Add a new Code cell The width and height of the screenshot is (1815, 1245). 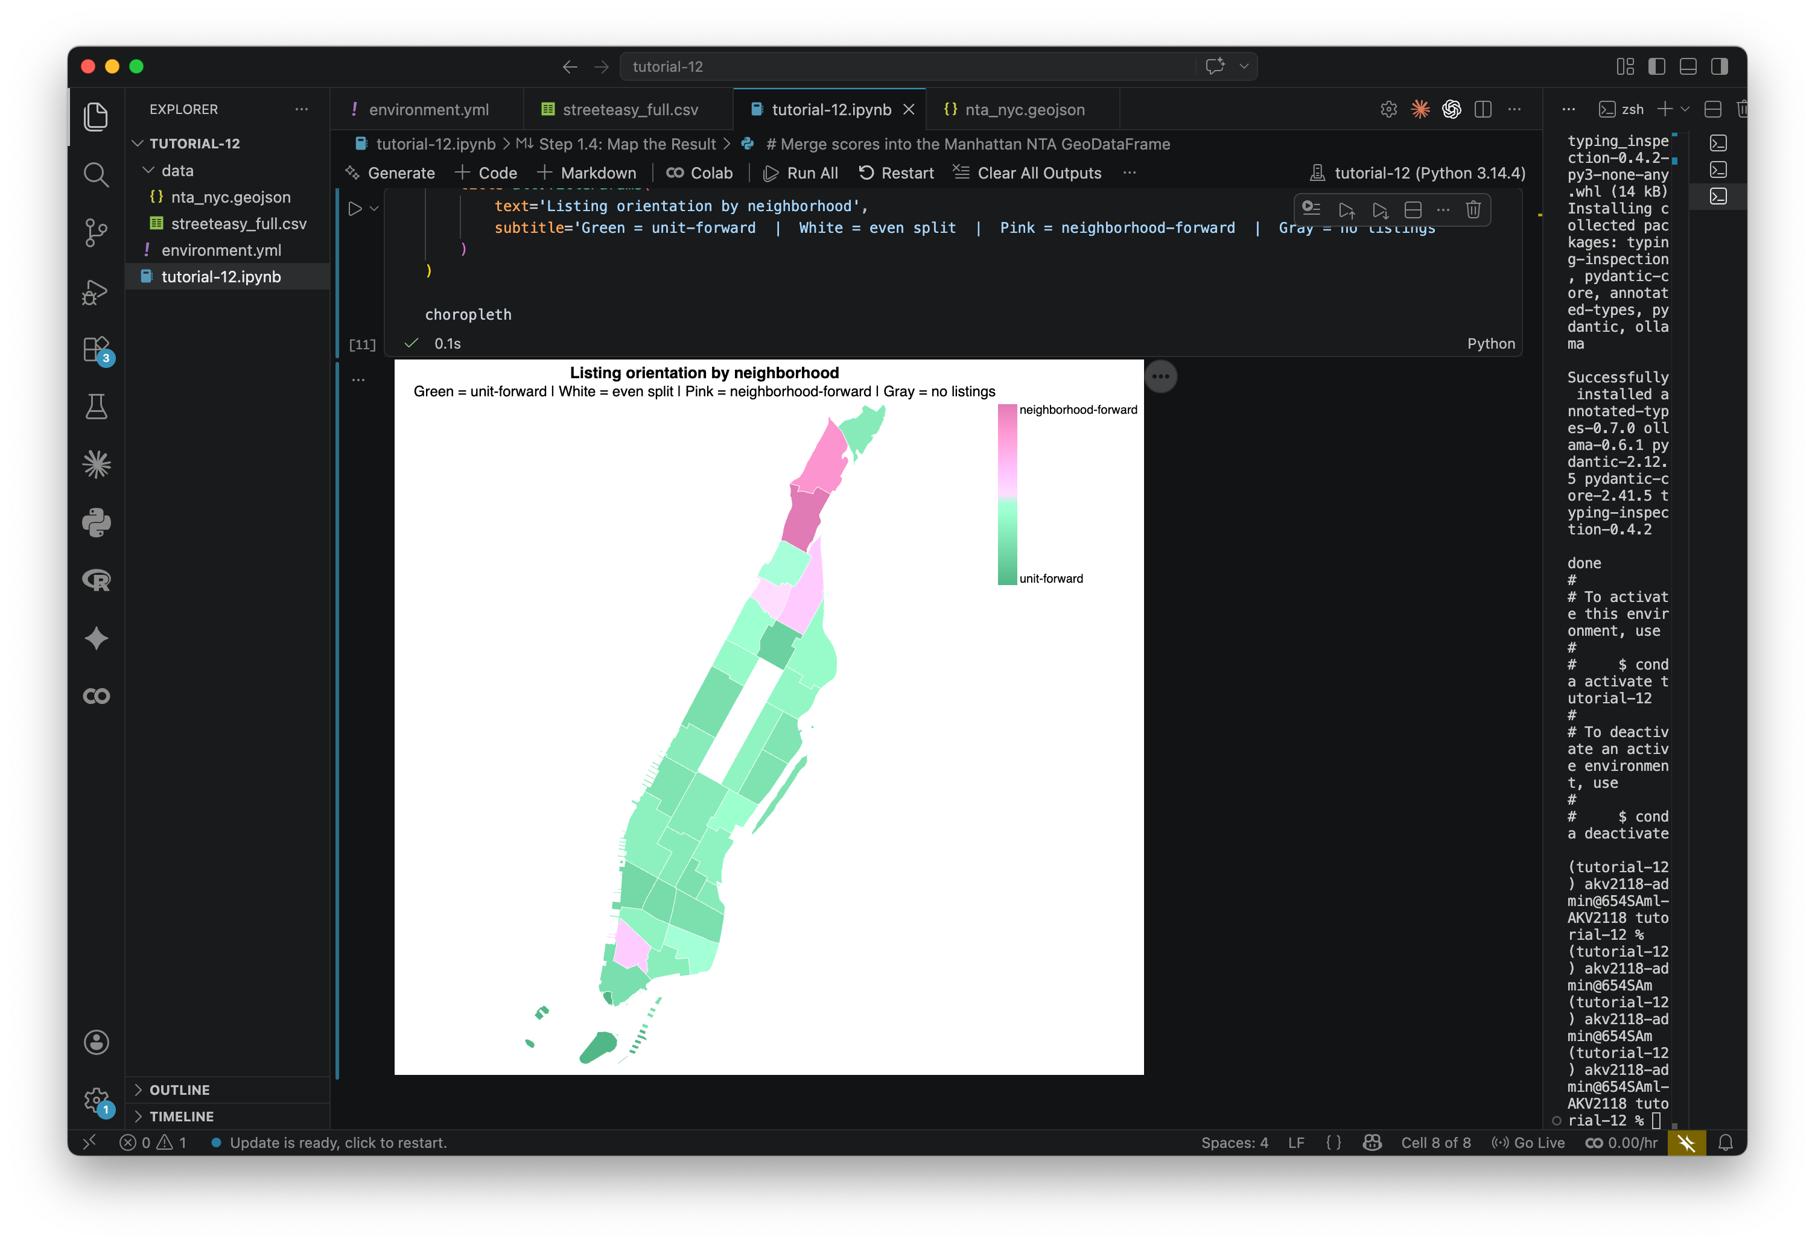[486, 173]
